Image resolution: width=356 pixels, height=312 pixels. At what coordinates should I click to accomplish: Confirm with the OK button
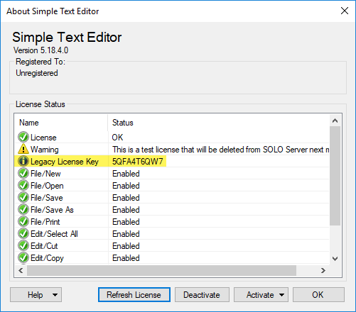point(318,295)
